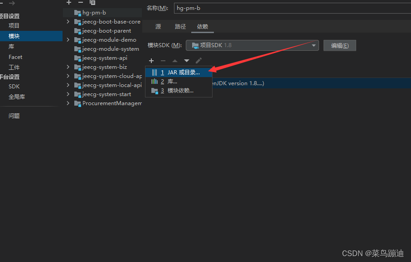
Task: Switch to the 源 tab
Action: [158, 26]
